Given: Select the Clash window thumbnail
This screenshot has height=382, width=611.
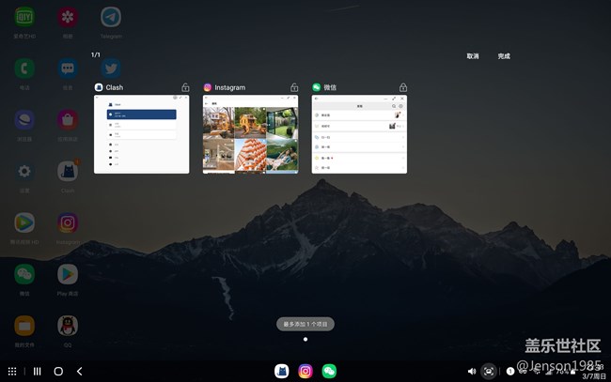Looking at the screenshot, I should coord(142,133).
